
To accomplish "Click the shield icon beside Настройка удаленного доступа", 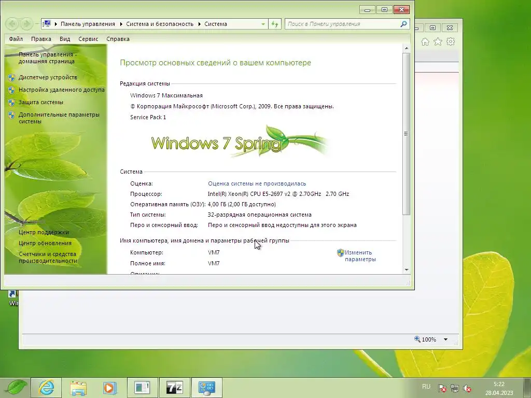I will 11,90.
